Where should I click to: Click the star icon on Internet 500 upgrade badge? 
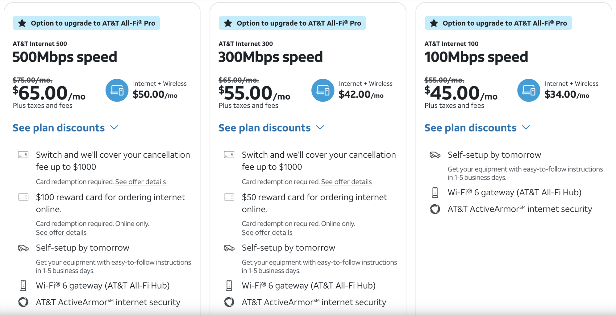(x=22, y=23)
